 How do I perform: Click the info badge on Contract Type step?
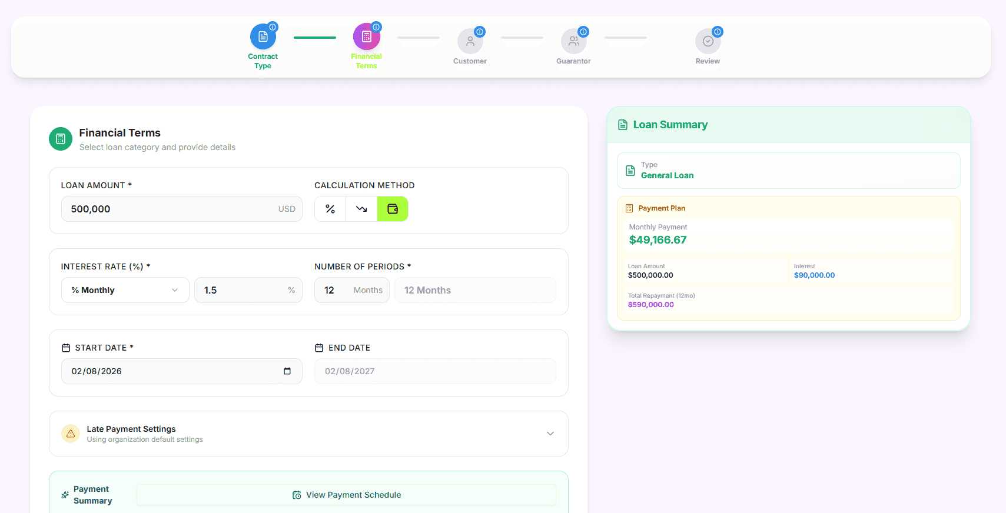tap(273, 27)
